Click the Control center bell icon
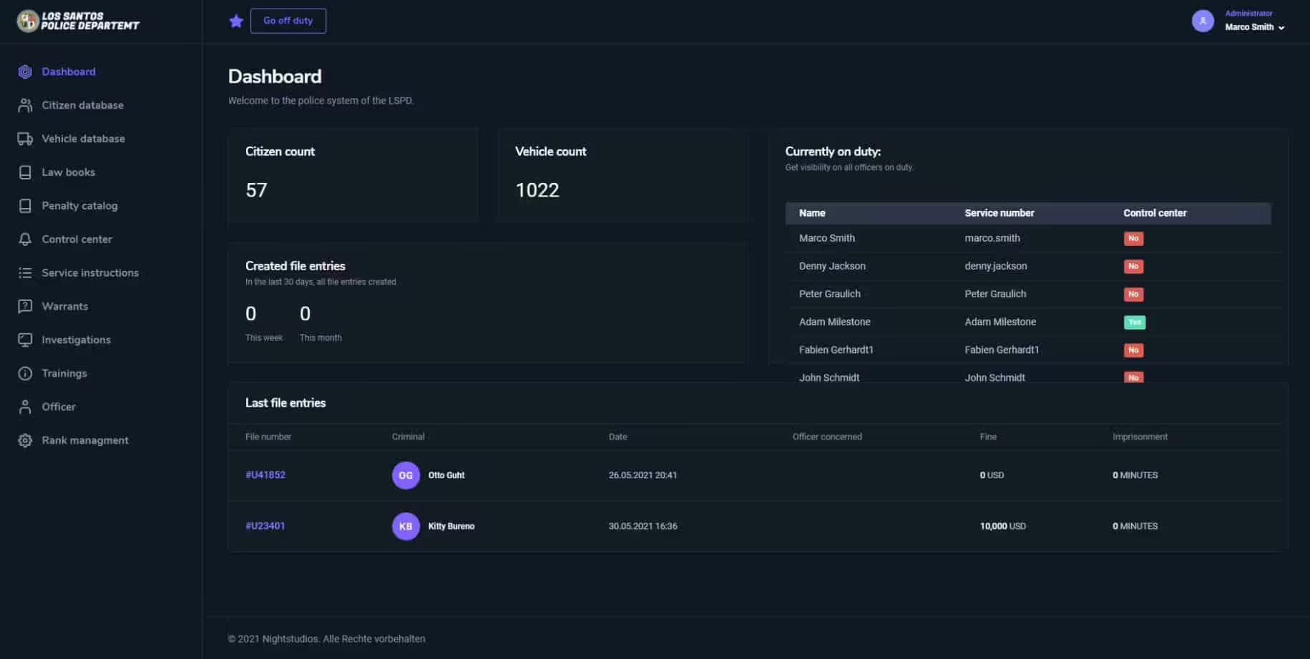Viewport: 1310px width, 659px height. [x=25, y=239]
